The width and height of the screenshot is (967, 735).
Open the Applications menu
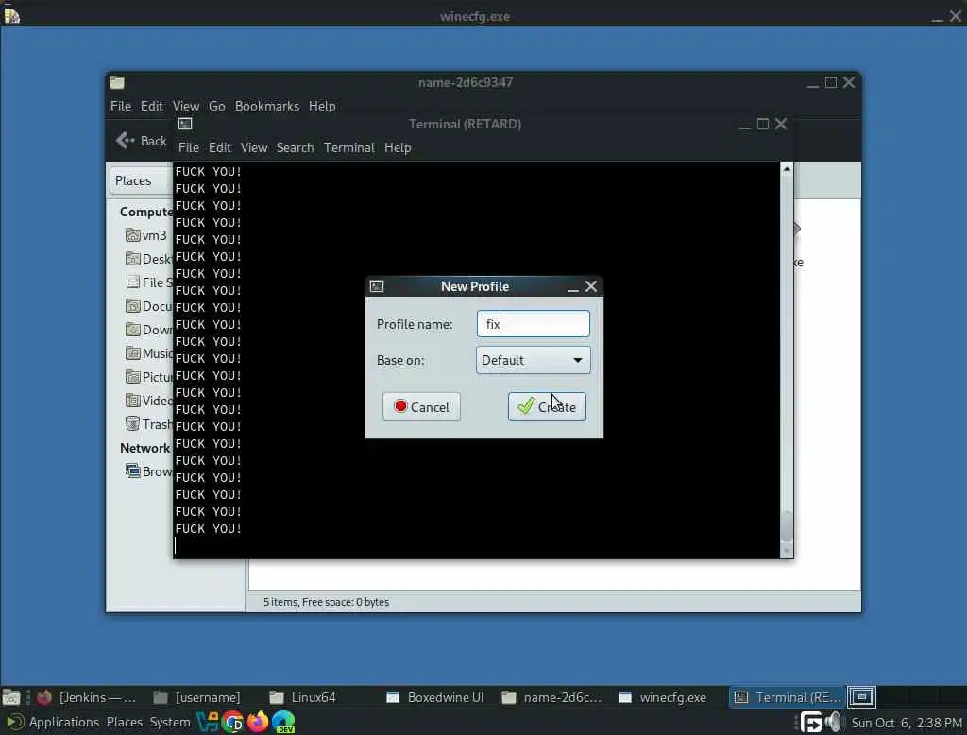[53, 722]
